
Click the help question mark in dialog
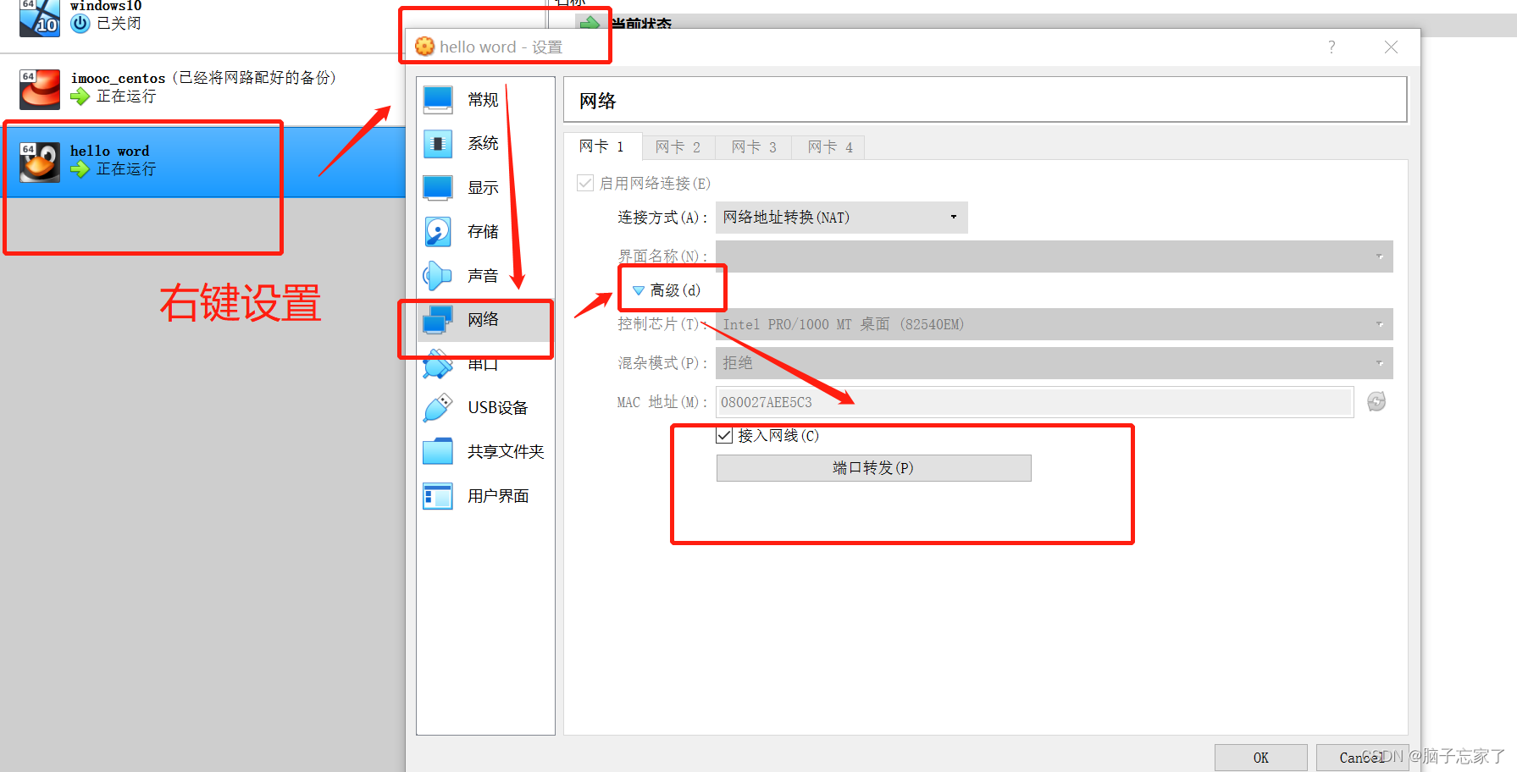1332,47
